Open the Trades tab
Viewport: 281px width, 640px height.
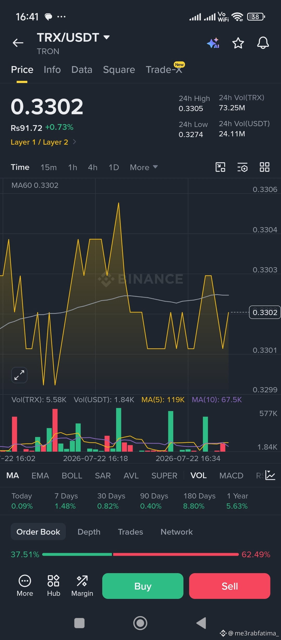coord(130,532)
